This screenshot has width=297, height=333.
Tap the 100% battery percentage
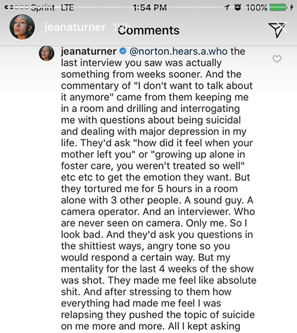[257, 8]
